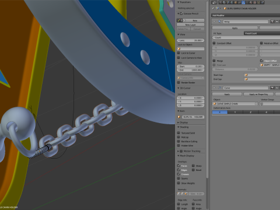Select Y deformation axis

click(235, 112)
